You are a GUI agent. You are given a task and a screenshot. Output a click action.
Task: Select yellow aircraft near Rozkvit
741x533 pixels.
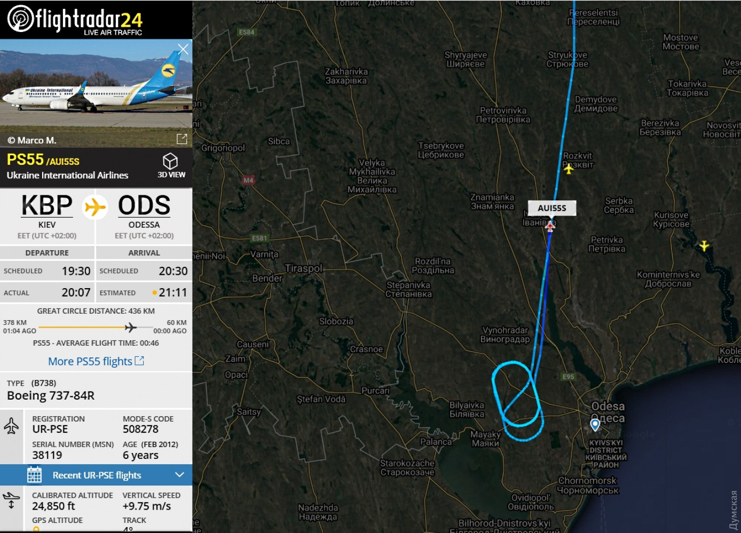coord(569,169)
